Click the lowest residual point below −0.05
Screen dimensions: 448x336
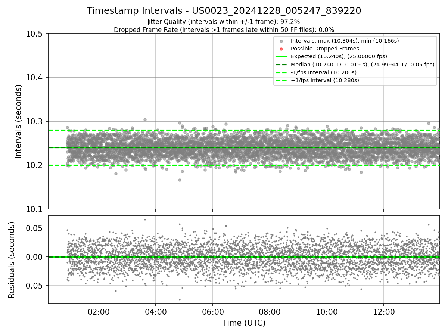pos(180,299)
